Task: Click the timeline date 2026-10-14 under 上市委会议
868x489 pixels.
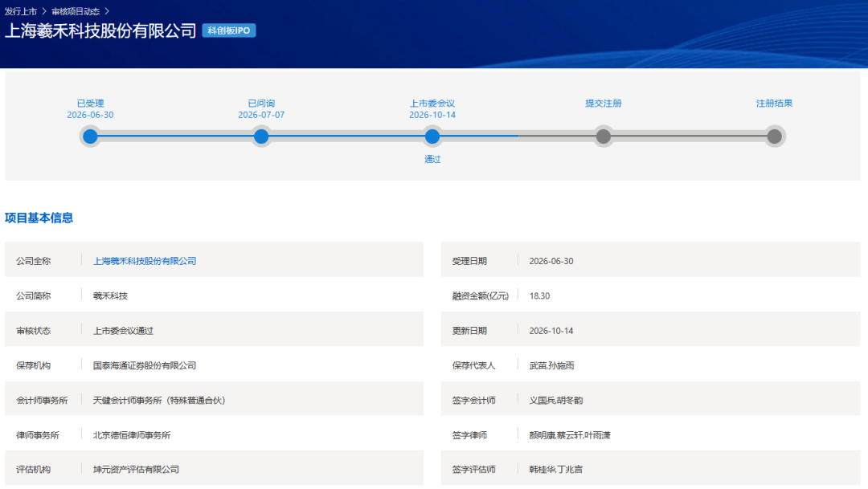Action: [x=432, y=115]
